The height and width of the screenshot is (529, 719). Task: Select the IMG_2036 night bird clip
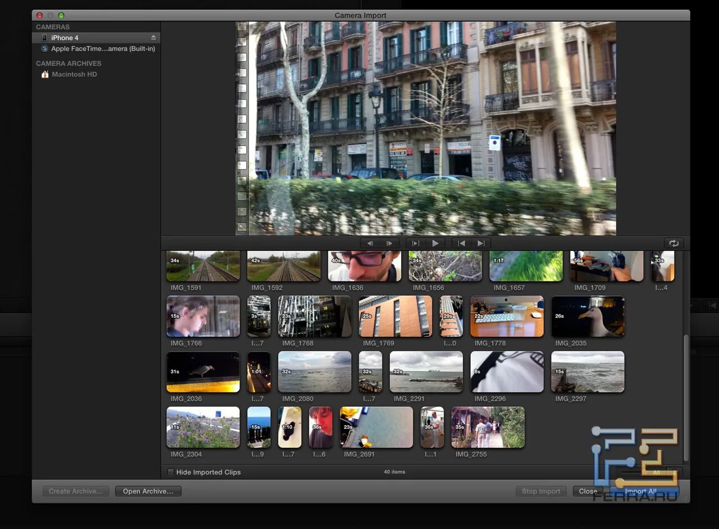[203, 372]
